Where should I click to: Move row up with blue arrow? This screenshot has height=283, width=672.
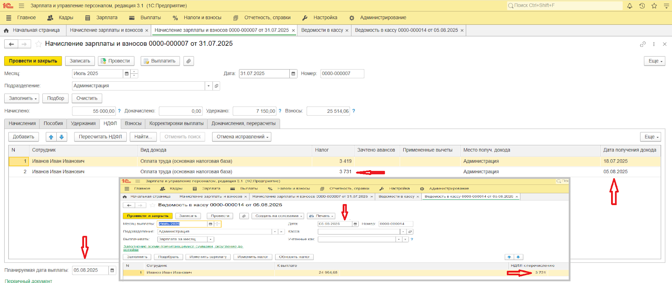(x=51, y=137)
